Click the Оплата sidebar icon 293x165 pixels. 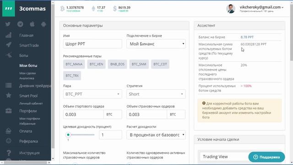tap(8, 131)
